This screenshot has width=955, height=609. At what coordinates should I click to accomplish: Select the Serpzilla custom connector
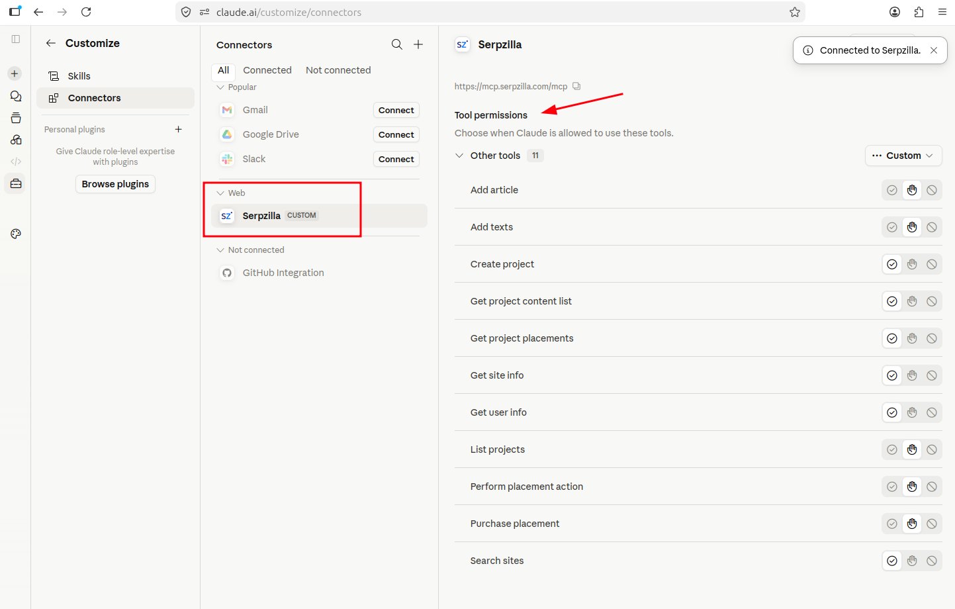point(319,216)
